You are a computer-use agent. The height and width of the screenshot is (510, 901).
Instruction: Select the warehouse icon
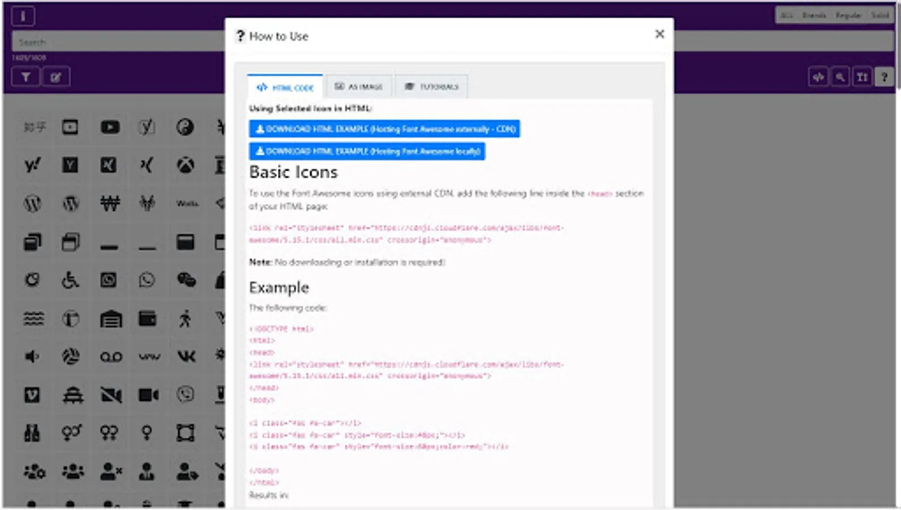point(111,319)
